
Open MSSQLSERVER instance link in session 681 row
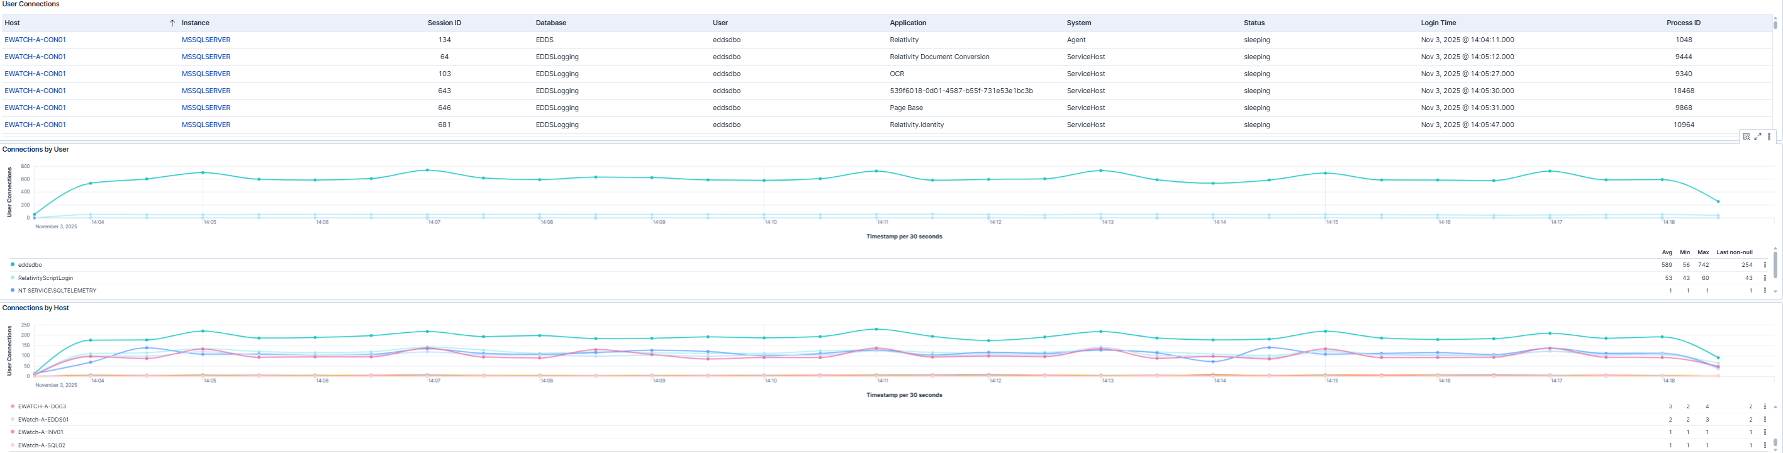[206, 125]
